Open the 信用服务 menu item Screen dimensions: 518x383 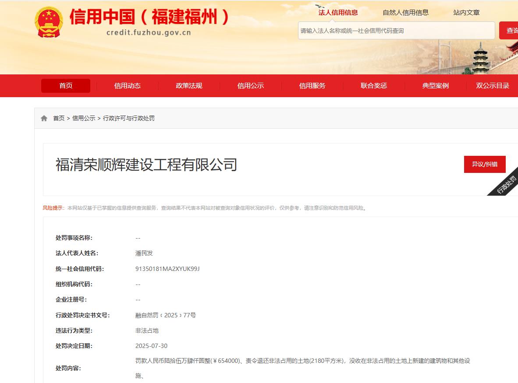(x=312, y=86)
